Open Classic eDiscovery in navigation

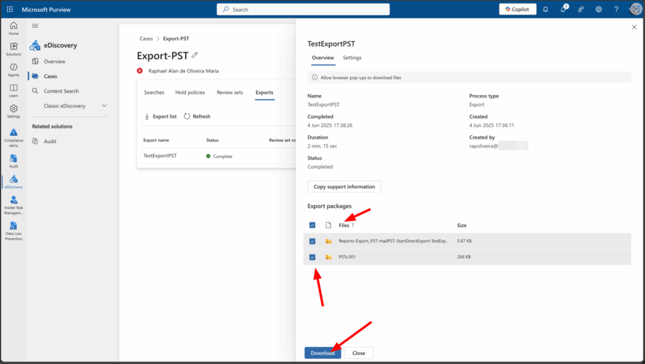pos(64,106)
